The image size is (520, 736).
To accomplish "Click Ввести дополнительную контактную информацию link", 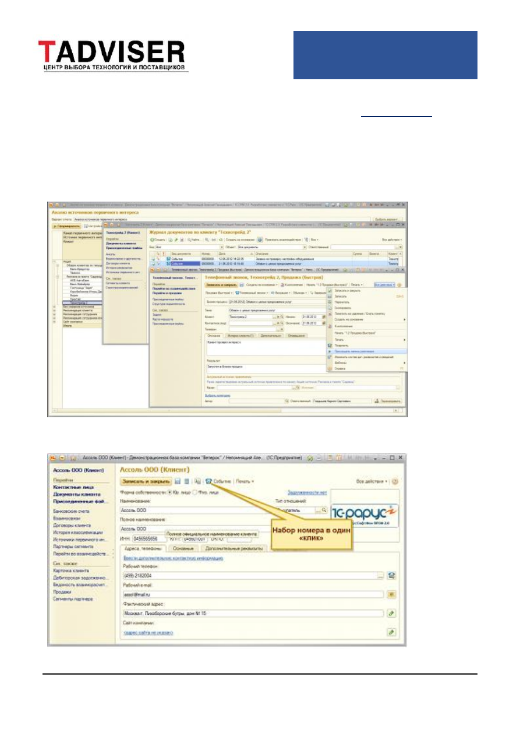I will tap(173, 558).
